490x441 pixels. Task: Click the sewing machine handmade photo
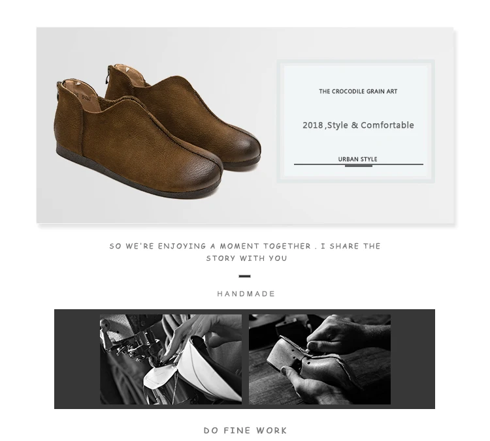click(171, 359)
